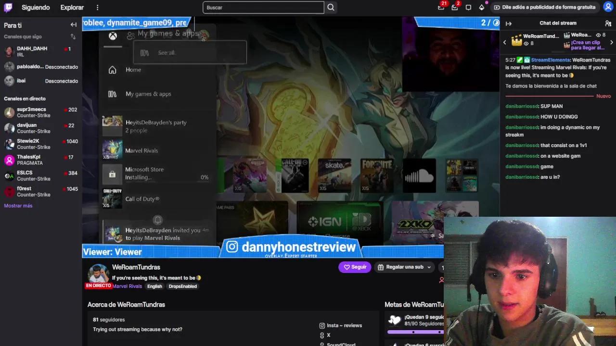
Task: Click the WeRoamTundras channel name
Action: pyautogui.click(x=136, y=267)
